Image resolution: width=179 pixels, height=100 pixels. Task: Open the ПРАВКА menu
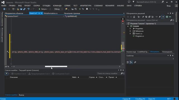point(12,6)
